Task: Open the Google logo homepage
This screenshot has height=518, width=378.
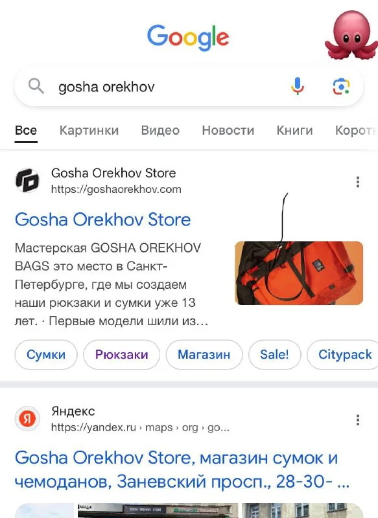Action: pyautogui.click(x=188, y=38)
